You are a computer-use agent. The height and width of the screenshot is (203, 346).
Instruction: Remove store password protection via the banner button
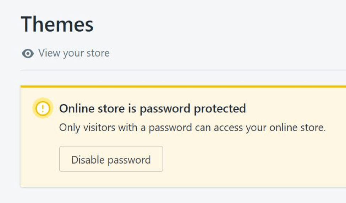click(111, 159)
